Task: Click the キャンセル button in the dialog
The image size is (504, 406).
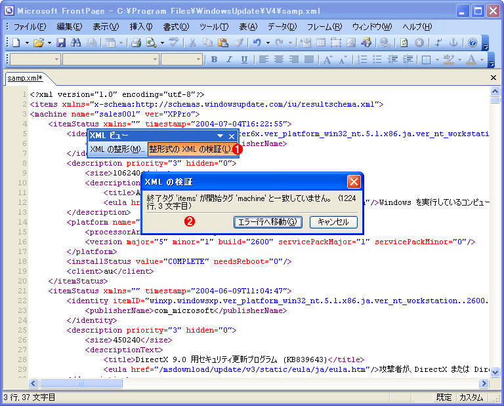Action: click(x=333, y=222)
